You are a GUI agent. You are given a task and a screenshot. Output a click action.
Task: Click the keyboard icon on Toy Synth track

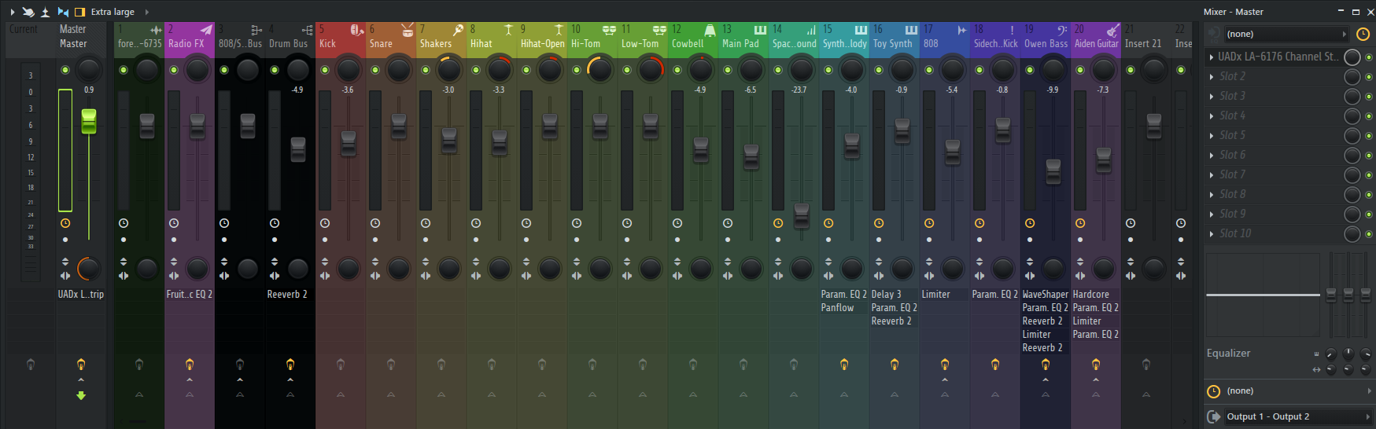[x=911, y=30]
